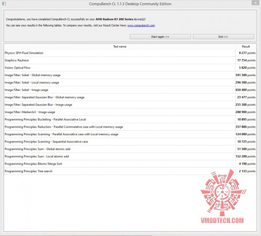Click the CompuBench app icon in title bar
261x236 pixels.
[4, 3]
